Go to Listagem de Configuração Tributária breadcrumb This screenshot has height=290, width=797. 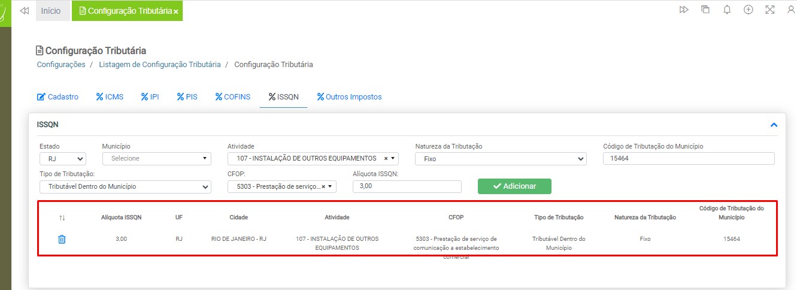tap(159, 64)
